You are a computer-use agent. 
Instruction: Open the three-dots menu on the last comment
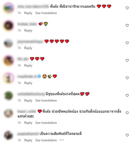[x=62, y=140]
